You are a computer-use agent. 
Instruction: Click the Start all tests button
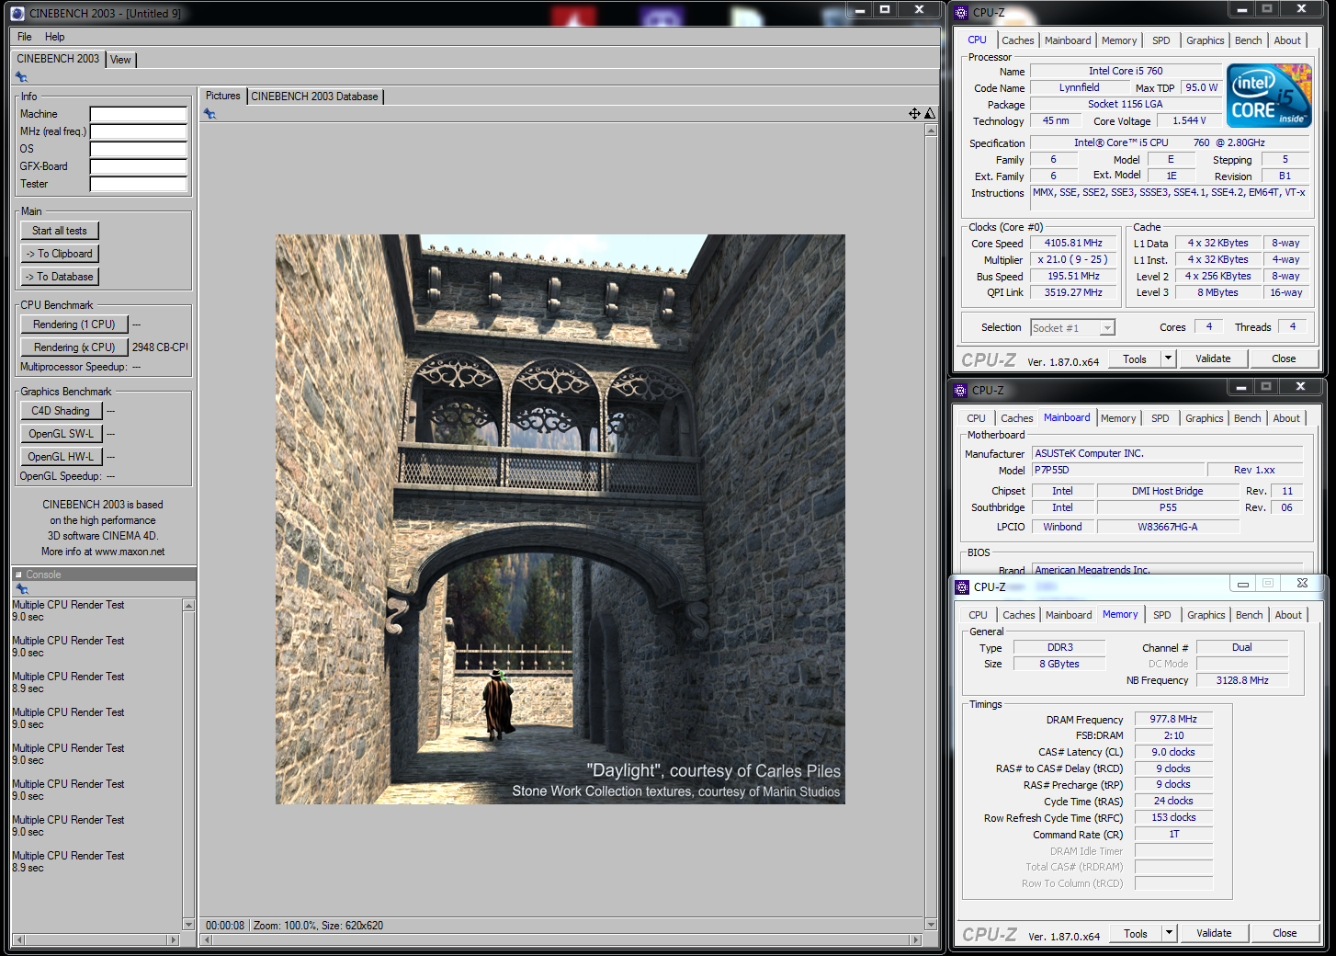click(60, 231)
